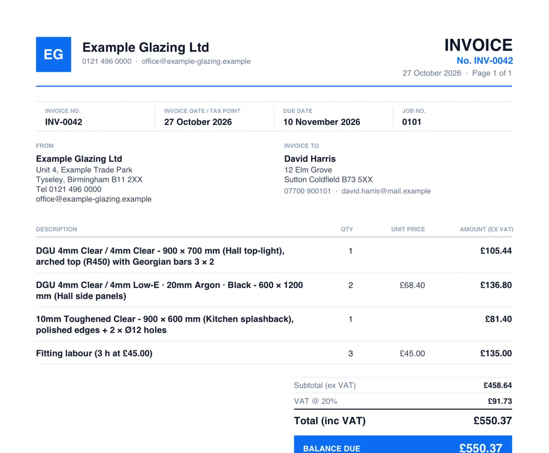549x453 pixels.
Task: Click the VAT @ 20% label
Action: (316, 401)
